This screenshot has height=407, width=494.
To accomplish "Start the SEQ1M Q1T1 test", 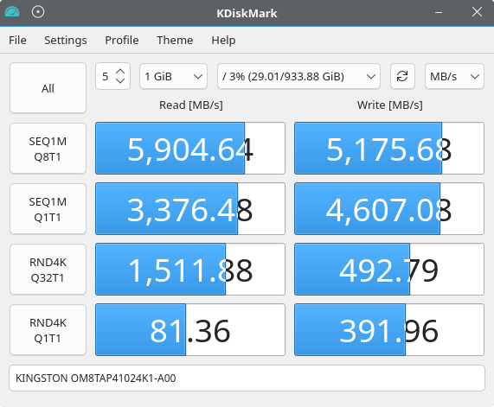I will coord(48,209).
